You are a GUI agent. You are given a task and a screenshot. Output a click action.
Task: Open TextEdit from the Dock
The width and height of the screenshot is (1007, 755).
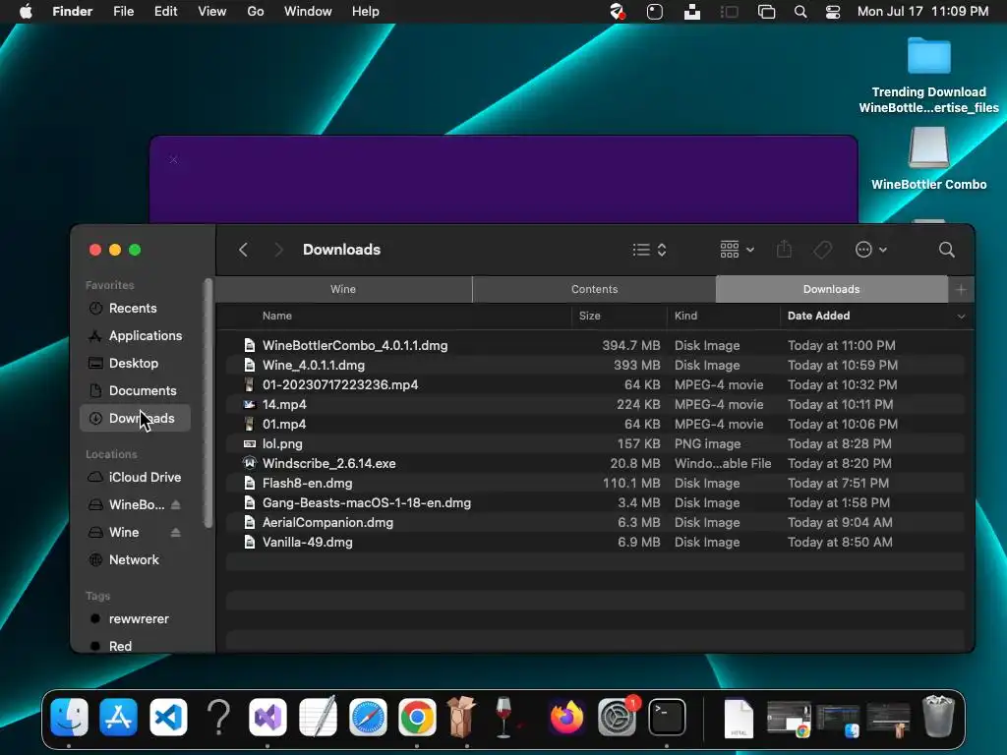click(x=318, y=717)
